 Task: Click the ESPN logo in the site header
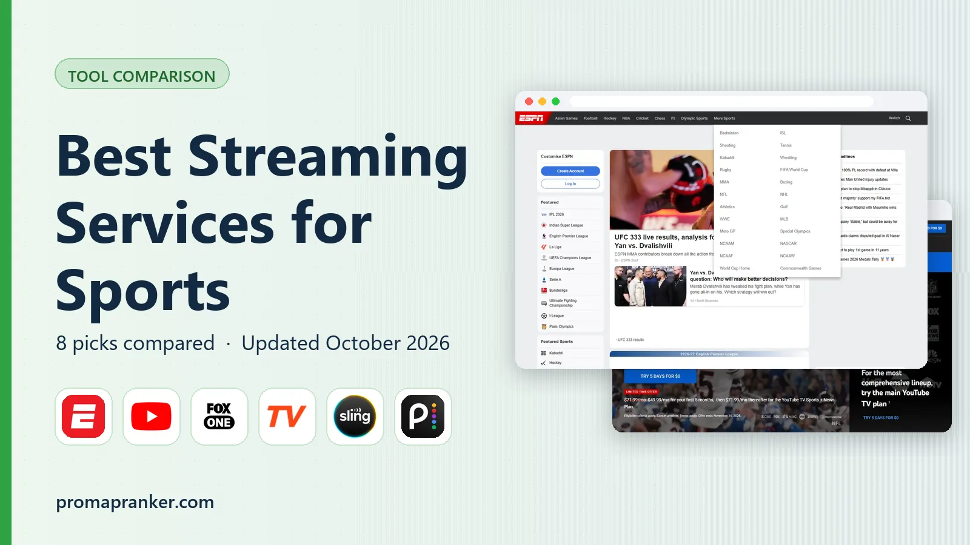[532, 118]
